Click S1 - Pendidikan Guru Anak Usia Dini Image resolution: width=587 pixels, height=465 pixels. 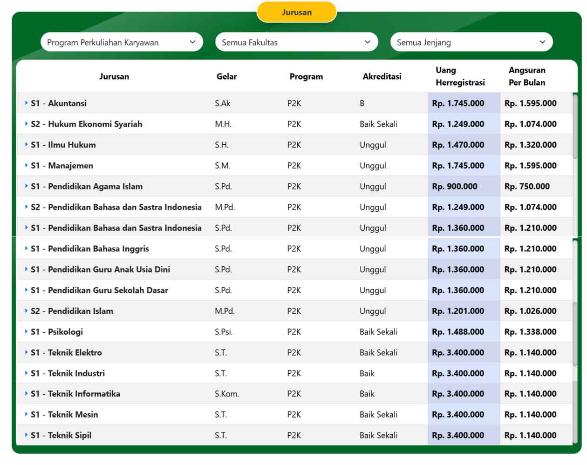click(101, 270)
